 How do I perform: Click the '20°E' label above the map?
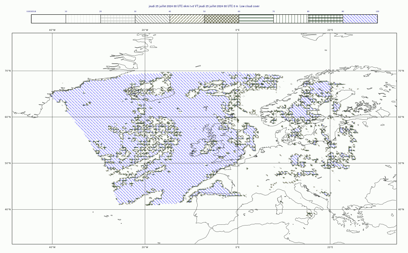coord(330,30)
